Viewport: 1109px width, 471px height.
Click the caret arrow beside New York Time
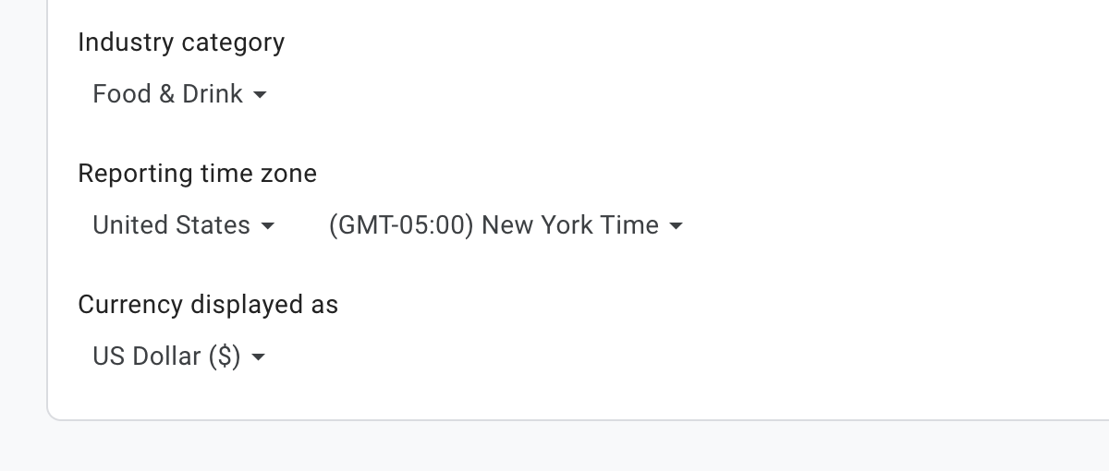(676, 226)
